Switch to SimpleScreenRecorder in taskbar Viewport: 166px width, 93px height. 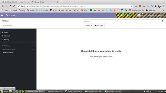click(74, 91)
